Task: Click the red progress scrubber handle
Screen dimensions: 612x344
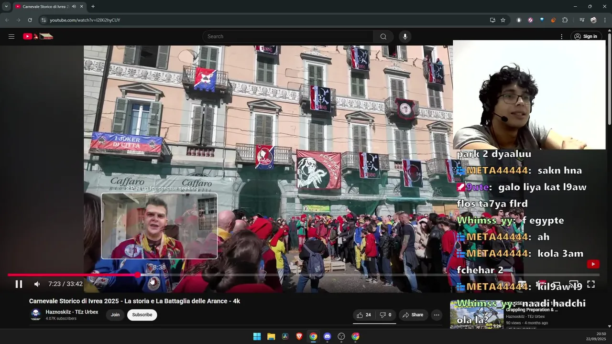Action: [x=138, y=275]
